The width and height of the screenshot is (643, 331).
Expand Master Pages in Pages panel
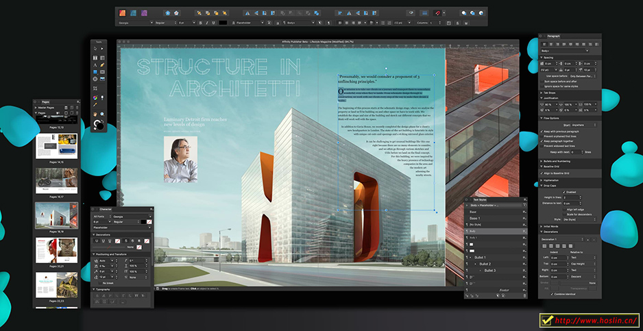click(36, 107)
